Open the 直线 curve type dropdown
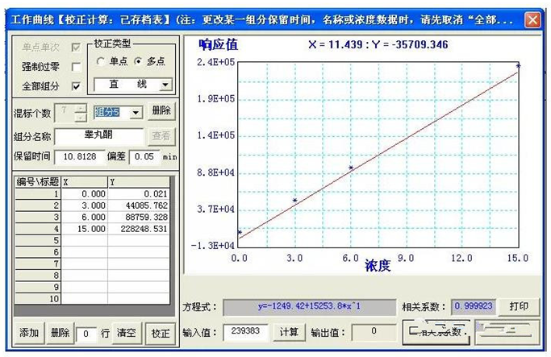The width and height of the screenshot is (551, 357). pos(165,85)
